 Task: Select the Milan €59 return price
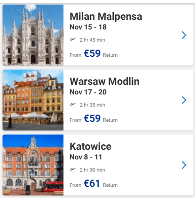pyautogui.click(x=92, y=53)
